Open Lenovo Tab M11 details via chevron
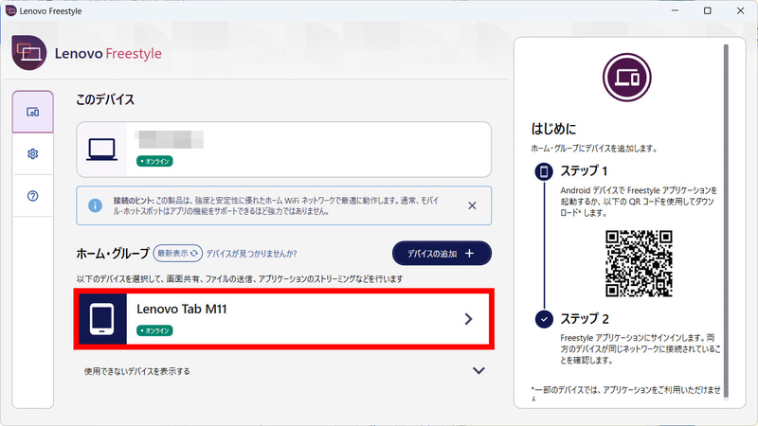The height and width of the screenshot is (426, 758). click(x=468, y=319)
